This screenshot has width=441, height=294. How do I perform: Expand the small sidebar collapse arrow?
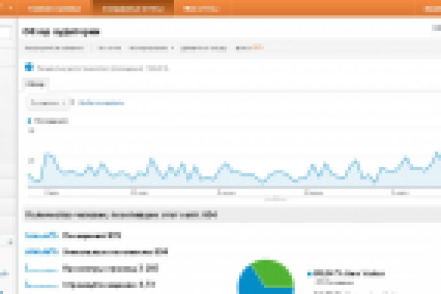(10, 242)
